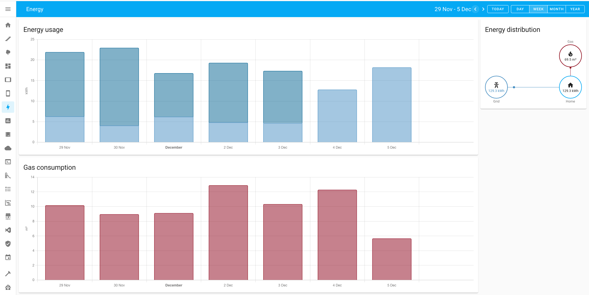Open the terminal console icon
This screenshot has width=589, height=295.
(x=8, y=162)
